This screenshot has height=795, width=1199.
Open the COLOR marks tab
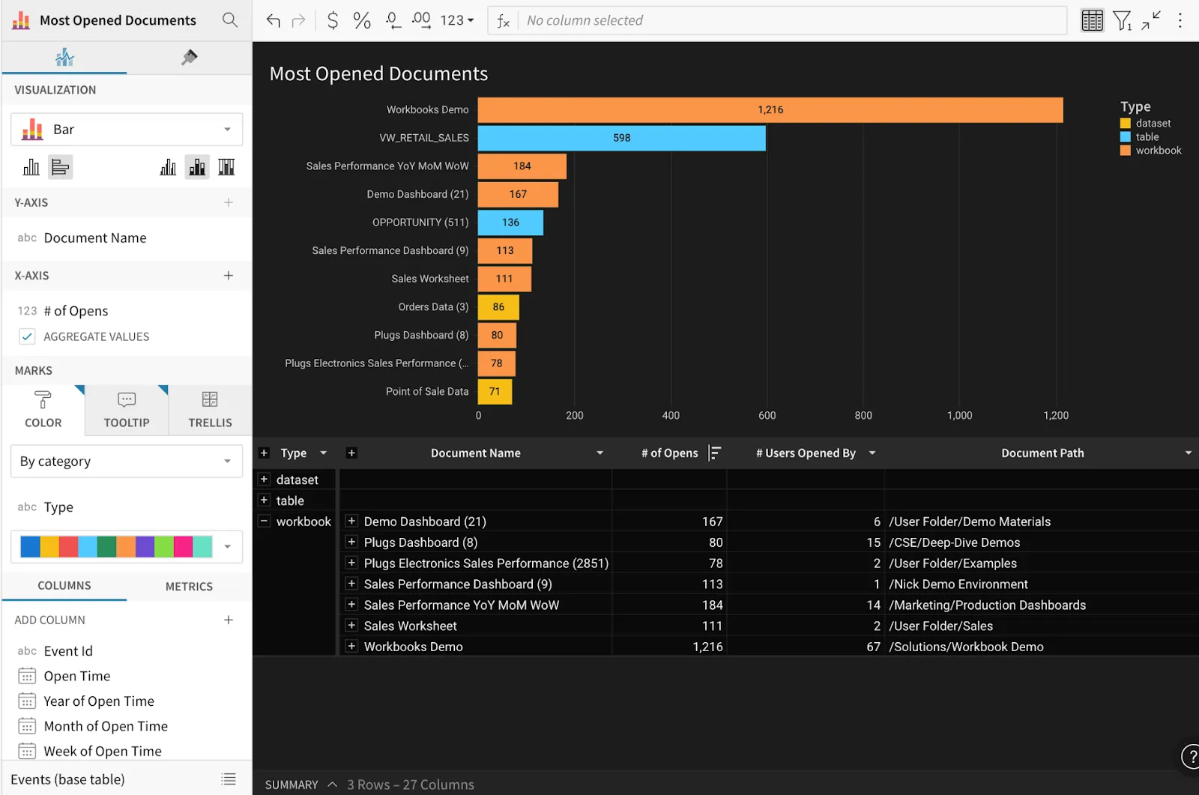pyautogui.click(x=43, y=410)
